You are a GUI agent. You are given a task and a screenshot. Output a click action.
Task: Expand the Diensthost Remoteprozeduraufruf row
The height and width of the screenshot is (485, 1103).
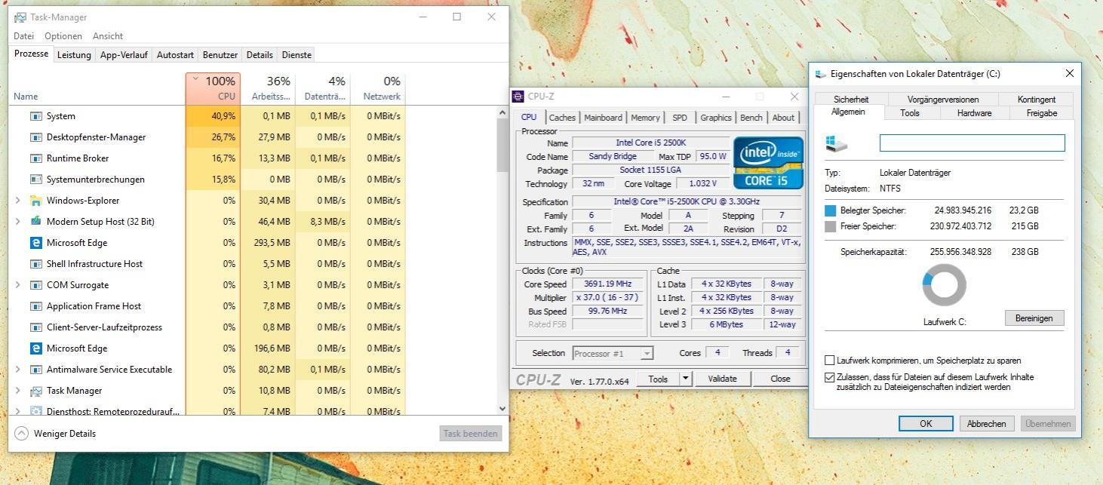pos(18,411)
